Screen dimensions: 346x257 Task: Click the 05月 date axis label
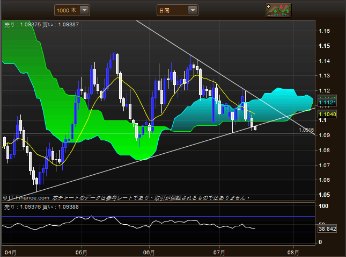(x=81, y=252)
